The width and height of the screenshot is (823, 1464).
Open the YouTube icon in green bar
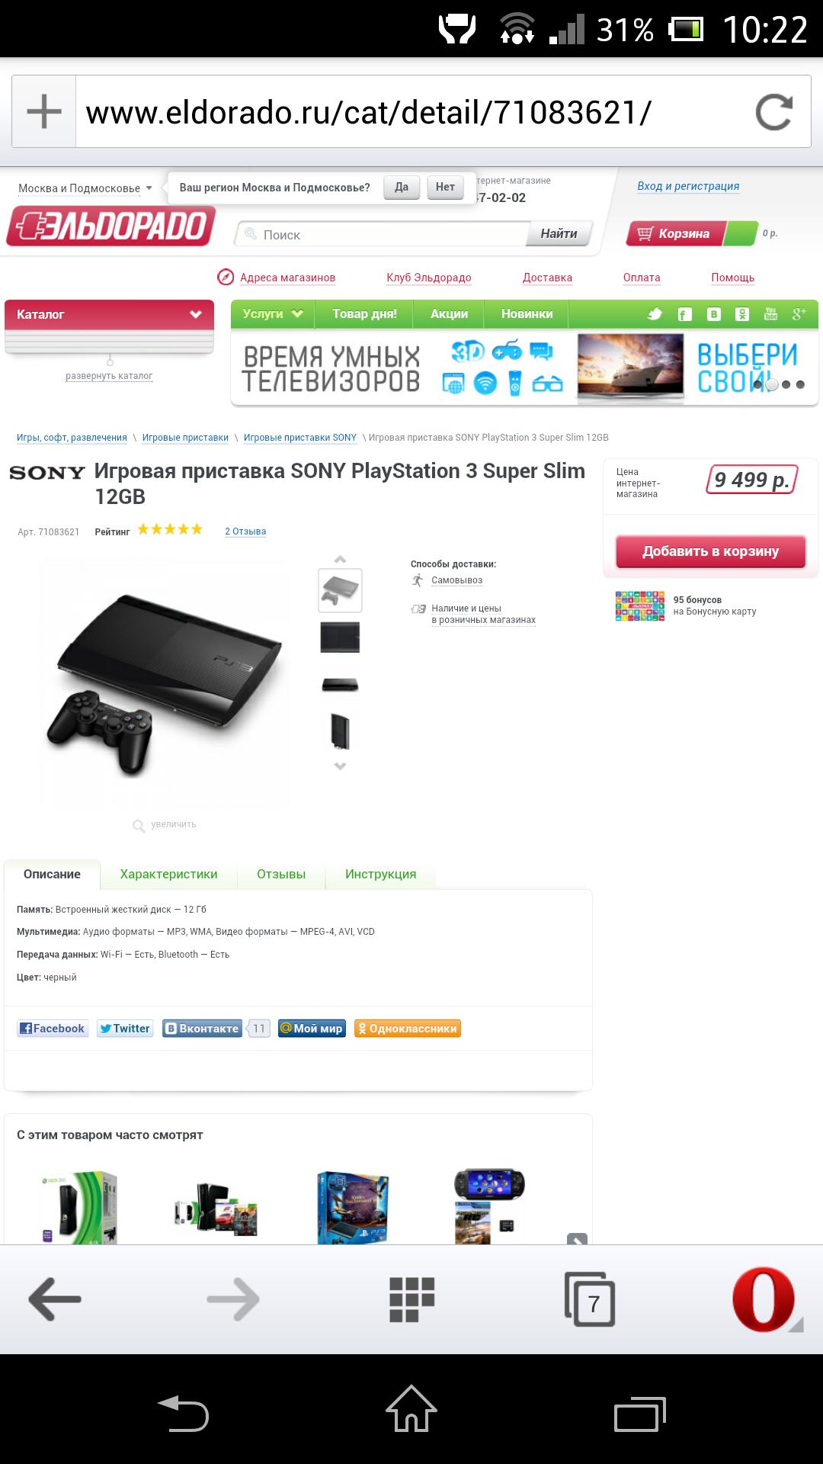click(x=770, y=314)
